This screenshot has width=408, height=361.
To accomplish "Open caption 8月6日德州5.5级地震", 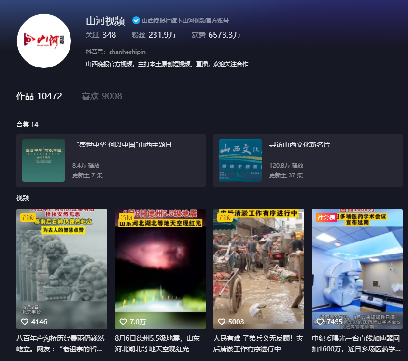I will 157,344.
